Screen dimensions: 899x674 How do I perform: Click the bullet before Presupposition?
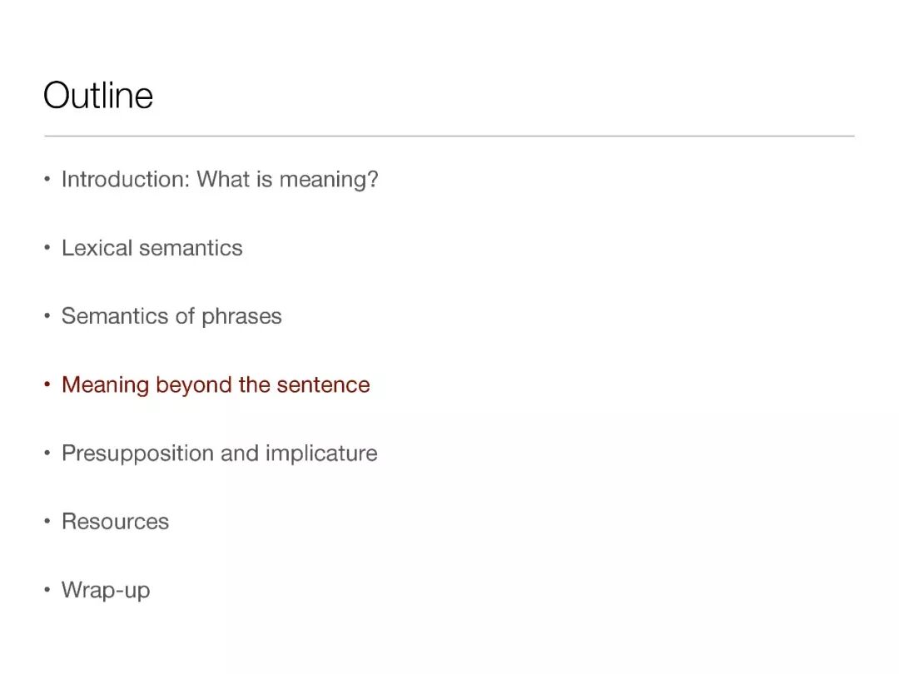tap(47, 453)
